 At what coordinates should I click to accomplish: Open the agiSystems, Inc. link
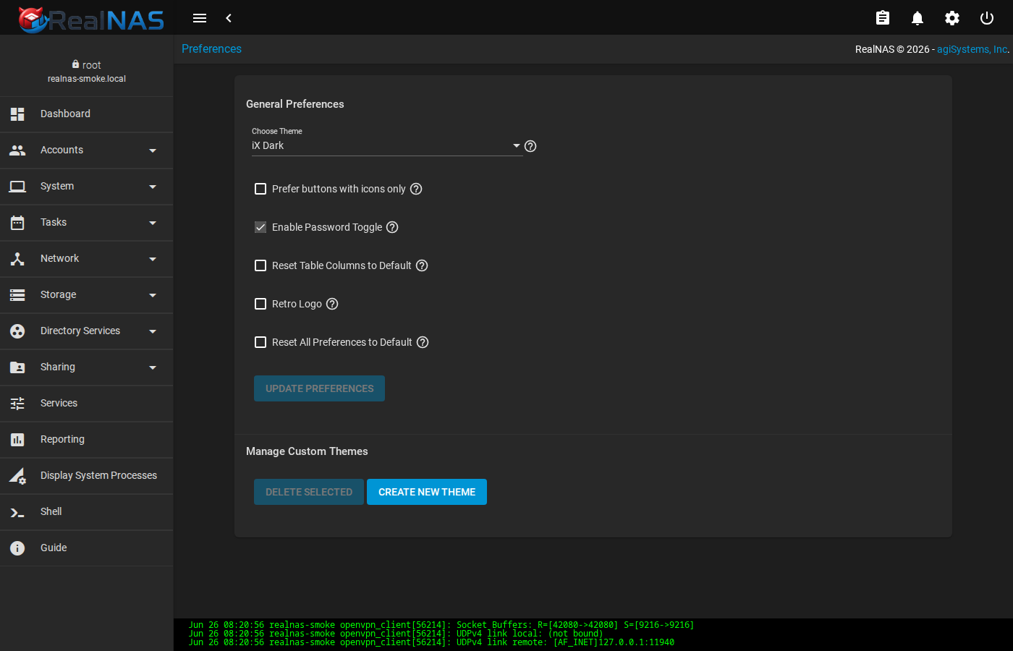pos(972,49)
